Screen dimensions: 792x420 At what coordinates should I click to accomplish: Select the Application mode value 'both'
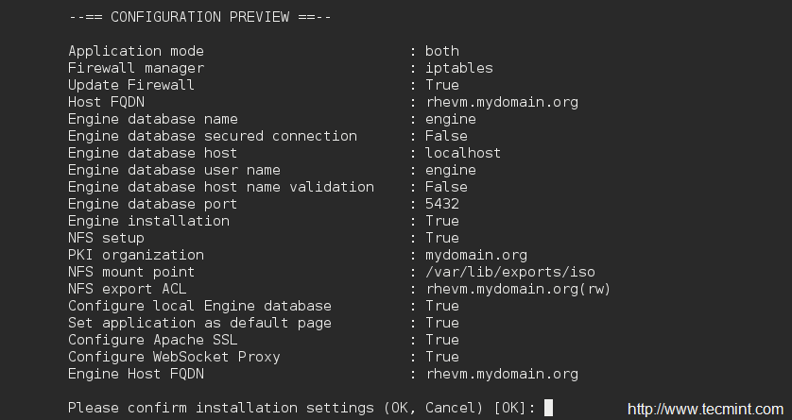pyautogui.click(x=441, y=51)
